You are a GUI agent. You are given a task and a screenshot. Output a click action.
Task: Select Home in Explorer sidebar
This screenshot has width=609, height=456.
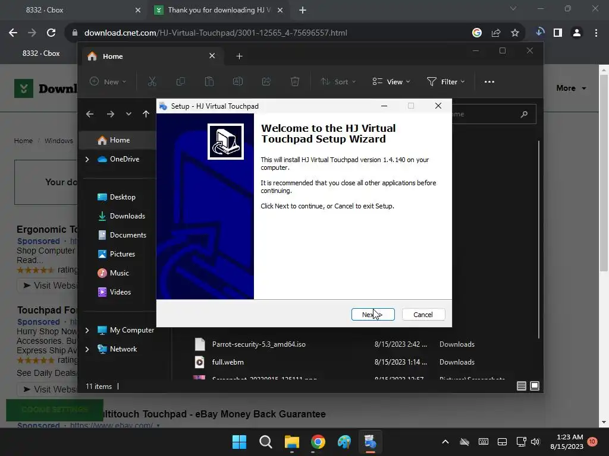118,140
